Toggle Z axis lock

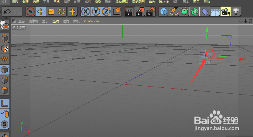click(106, 11)
